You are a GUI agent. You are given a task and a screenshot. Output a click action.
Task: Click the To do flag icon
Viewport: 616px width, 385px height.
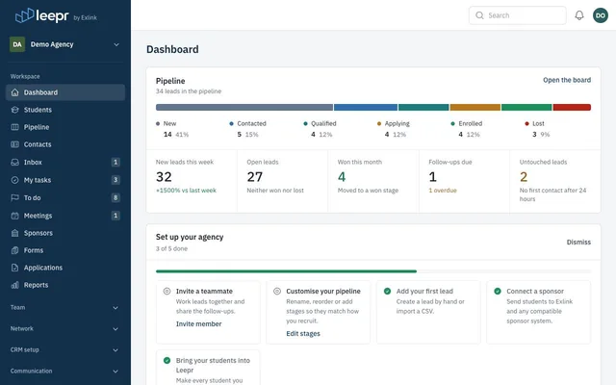click(15, 197)
